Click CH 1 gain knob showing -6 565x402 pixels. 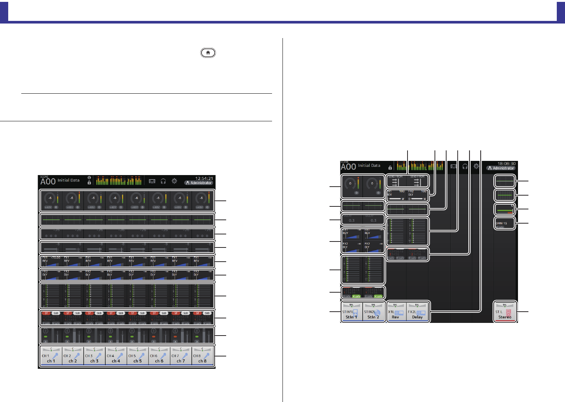point(50,198)
